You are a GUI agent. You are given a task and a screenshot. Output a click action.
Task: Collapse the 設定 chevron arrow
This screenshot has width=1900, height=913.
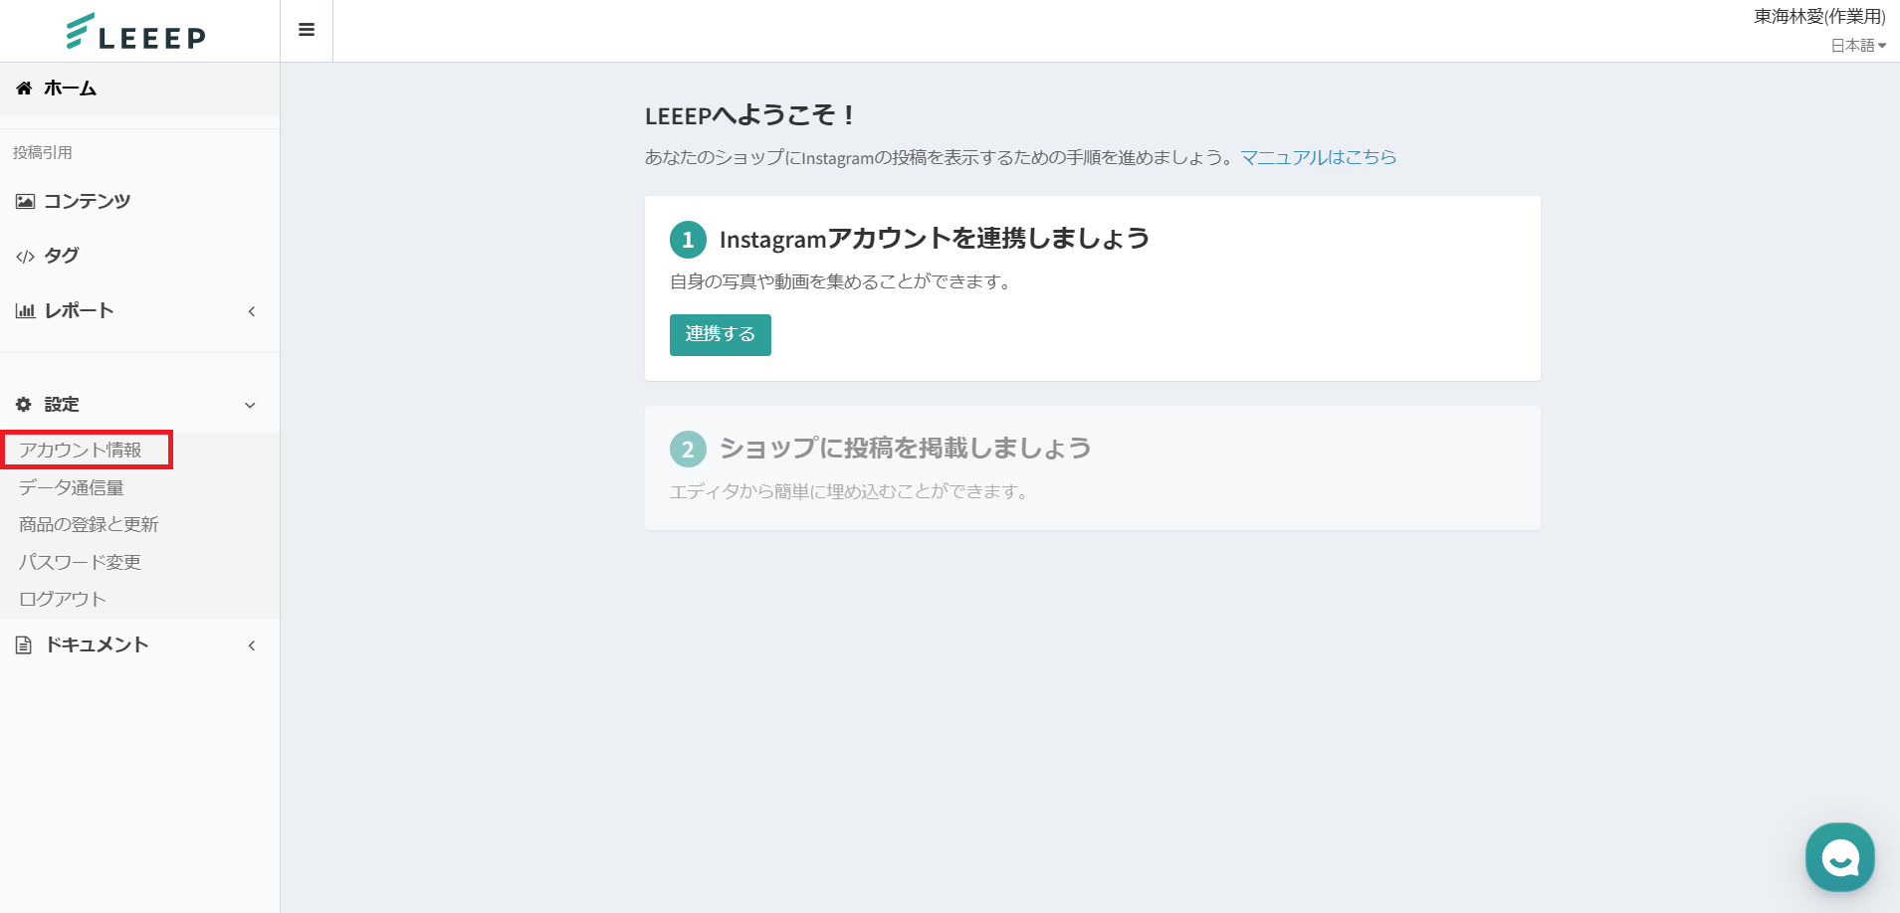pyautogui.click(x=250, y=405)
